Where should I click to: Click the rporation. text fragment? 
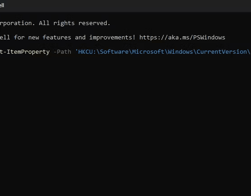[17, 23]
